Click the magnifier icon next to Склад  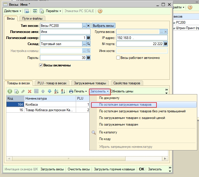coord(89,44)
